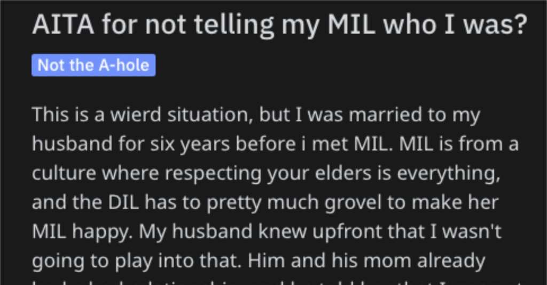Click the word "grovel" in the post
This screenshot has width=547, height=285.
tap(353, 203)
